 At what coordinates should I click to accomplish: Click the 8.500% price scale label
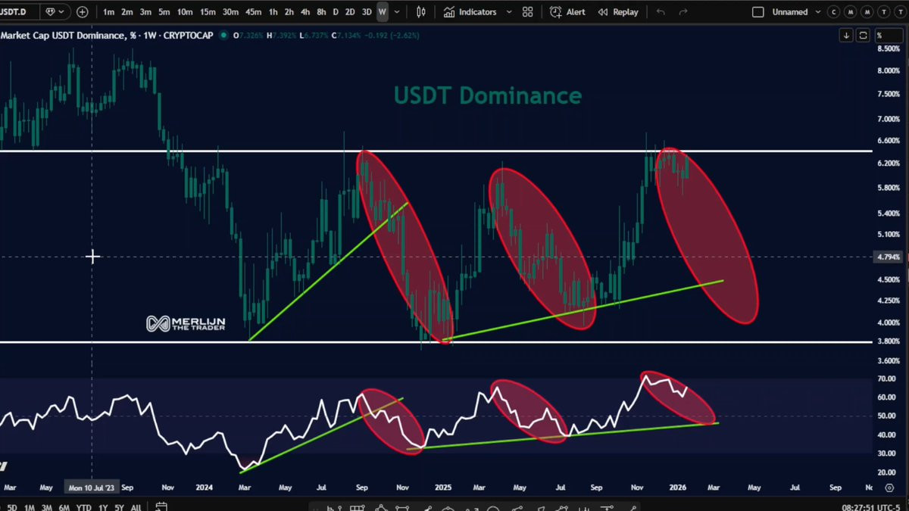[889, 48]
